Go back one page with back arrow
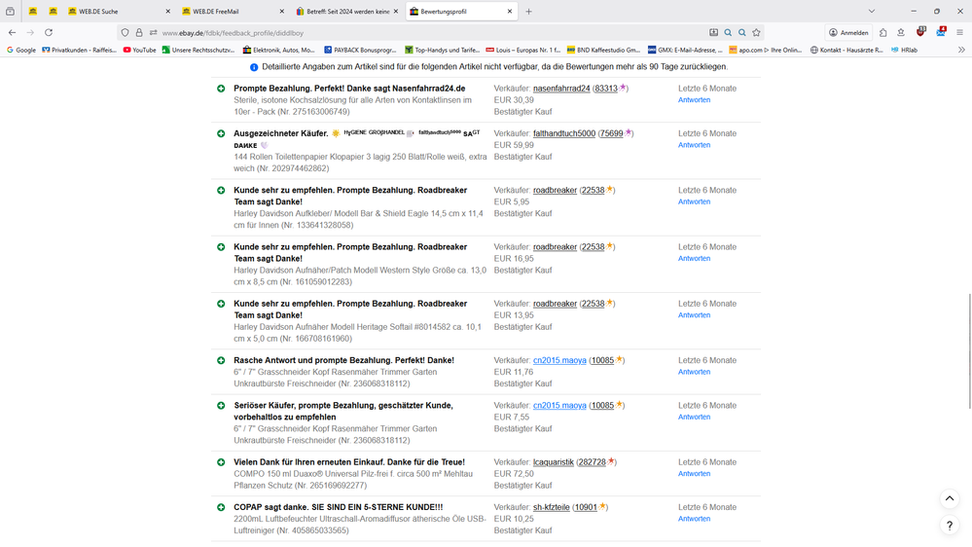Viewport: 972px width, 547px height. 13,32
